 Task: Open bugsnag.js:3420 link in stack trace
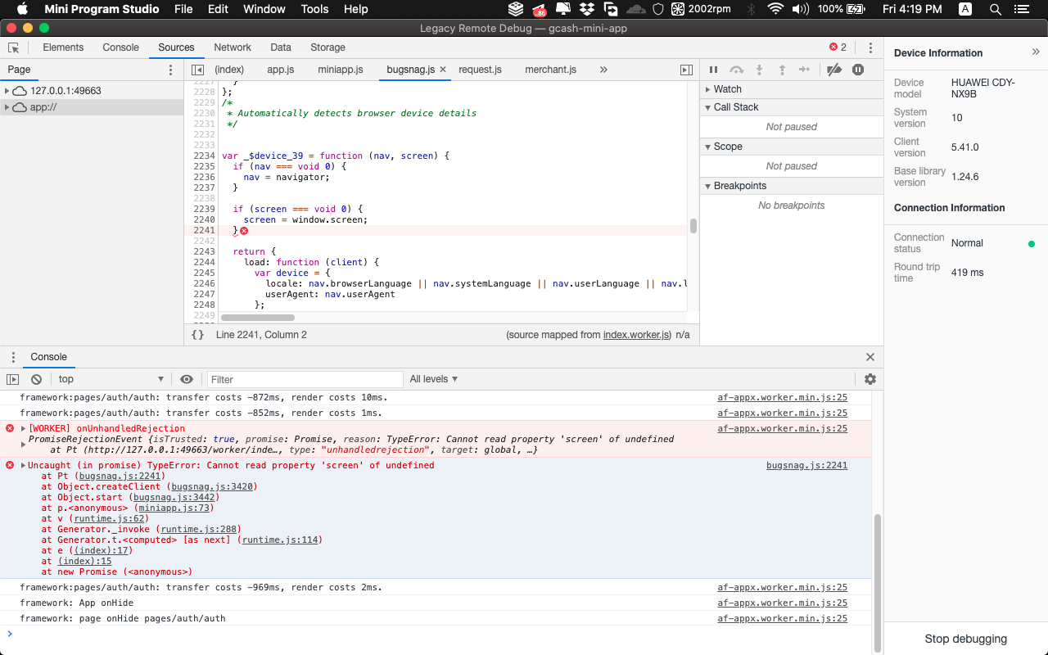point(214,486)
